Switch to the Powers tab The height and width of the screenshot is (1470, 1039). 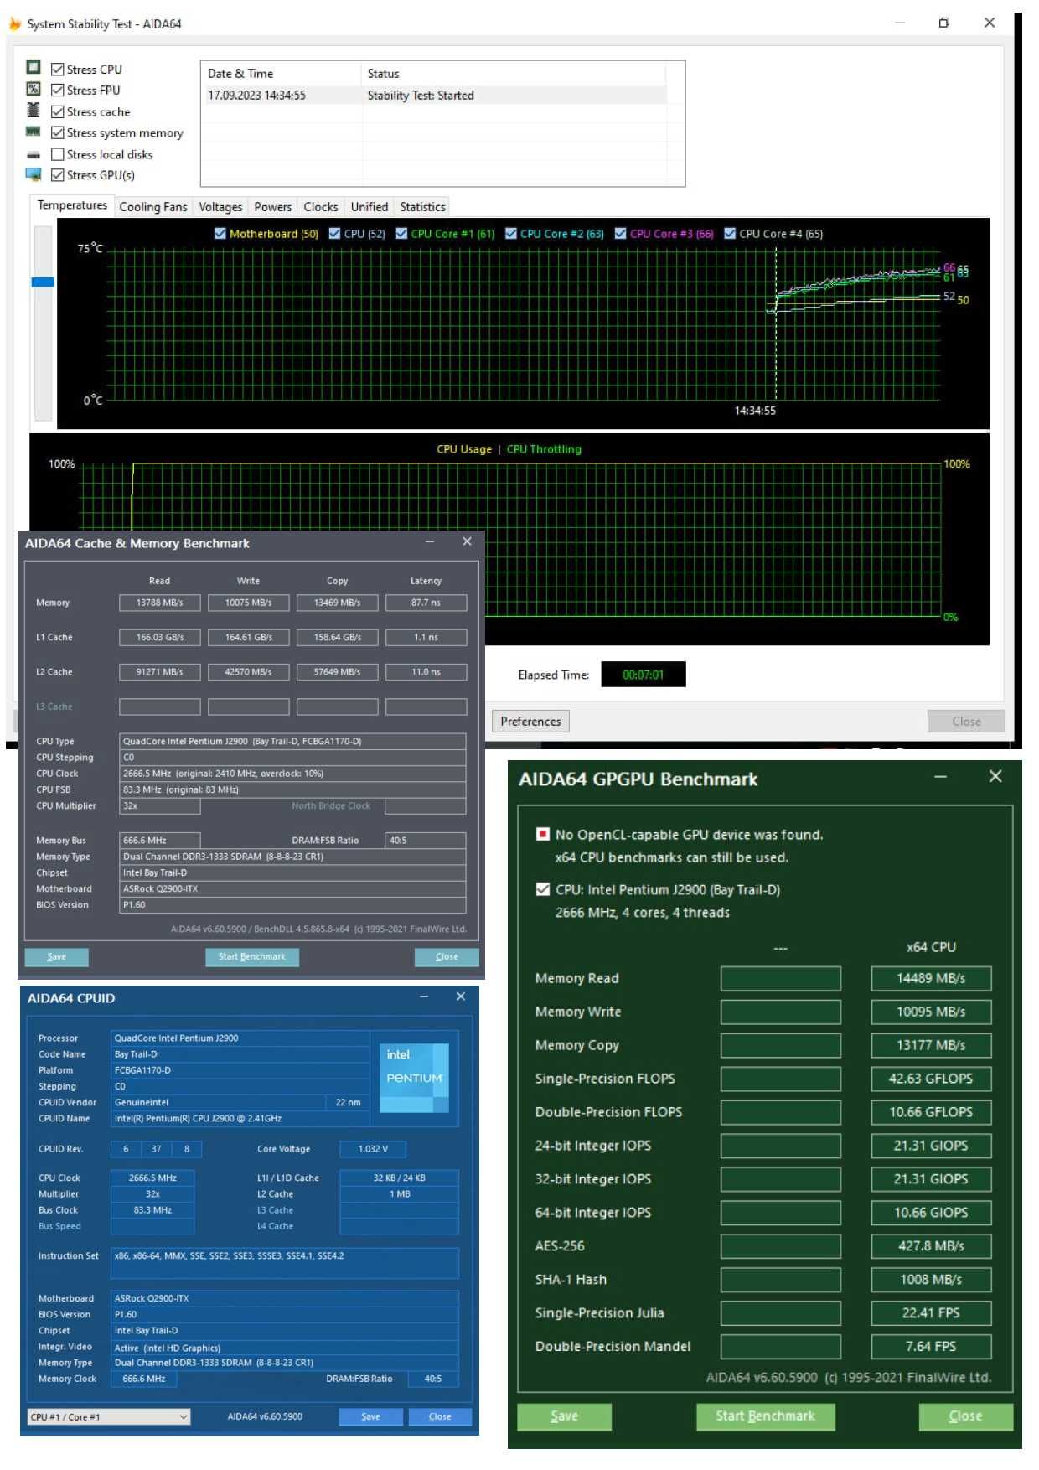273,207
